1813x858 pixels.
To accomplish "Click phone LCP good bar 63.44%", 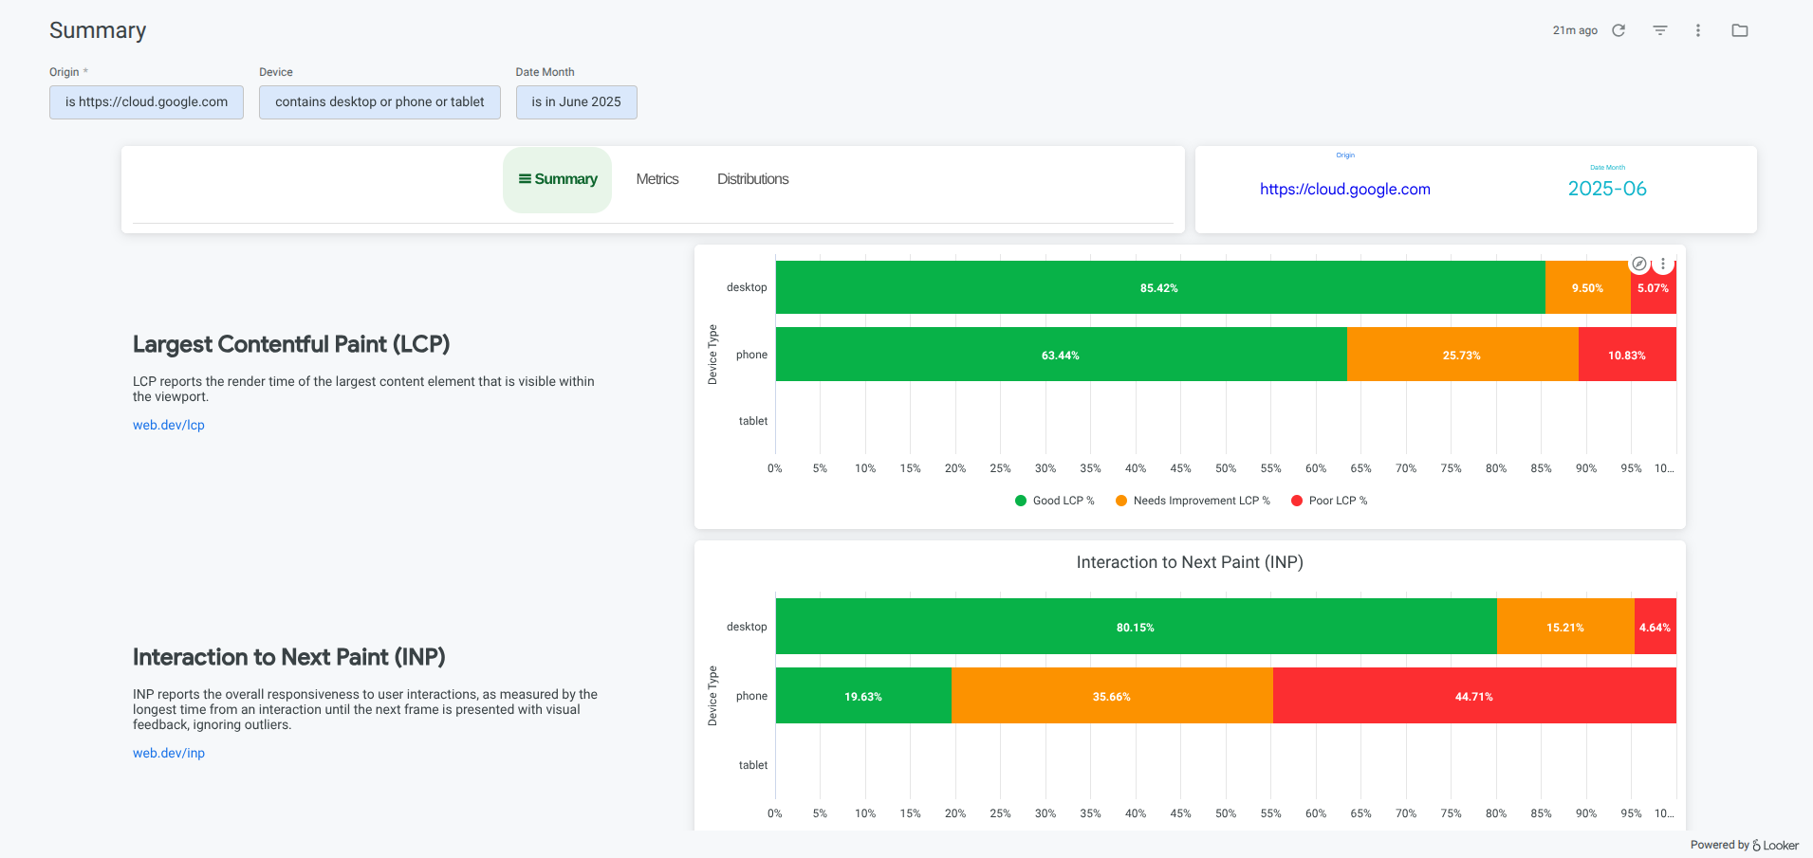I will pos(1062,355).
